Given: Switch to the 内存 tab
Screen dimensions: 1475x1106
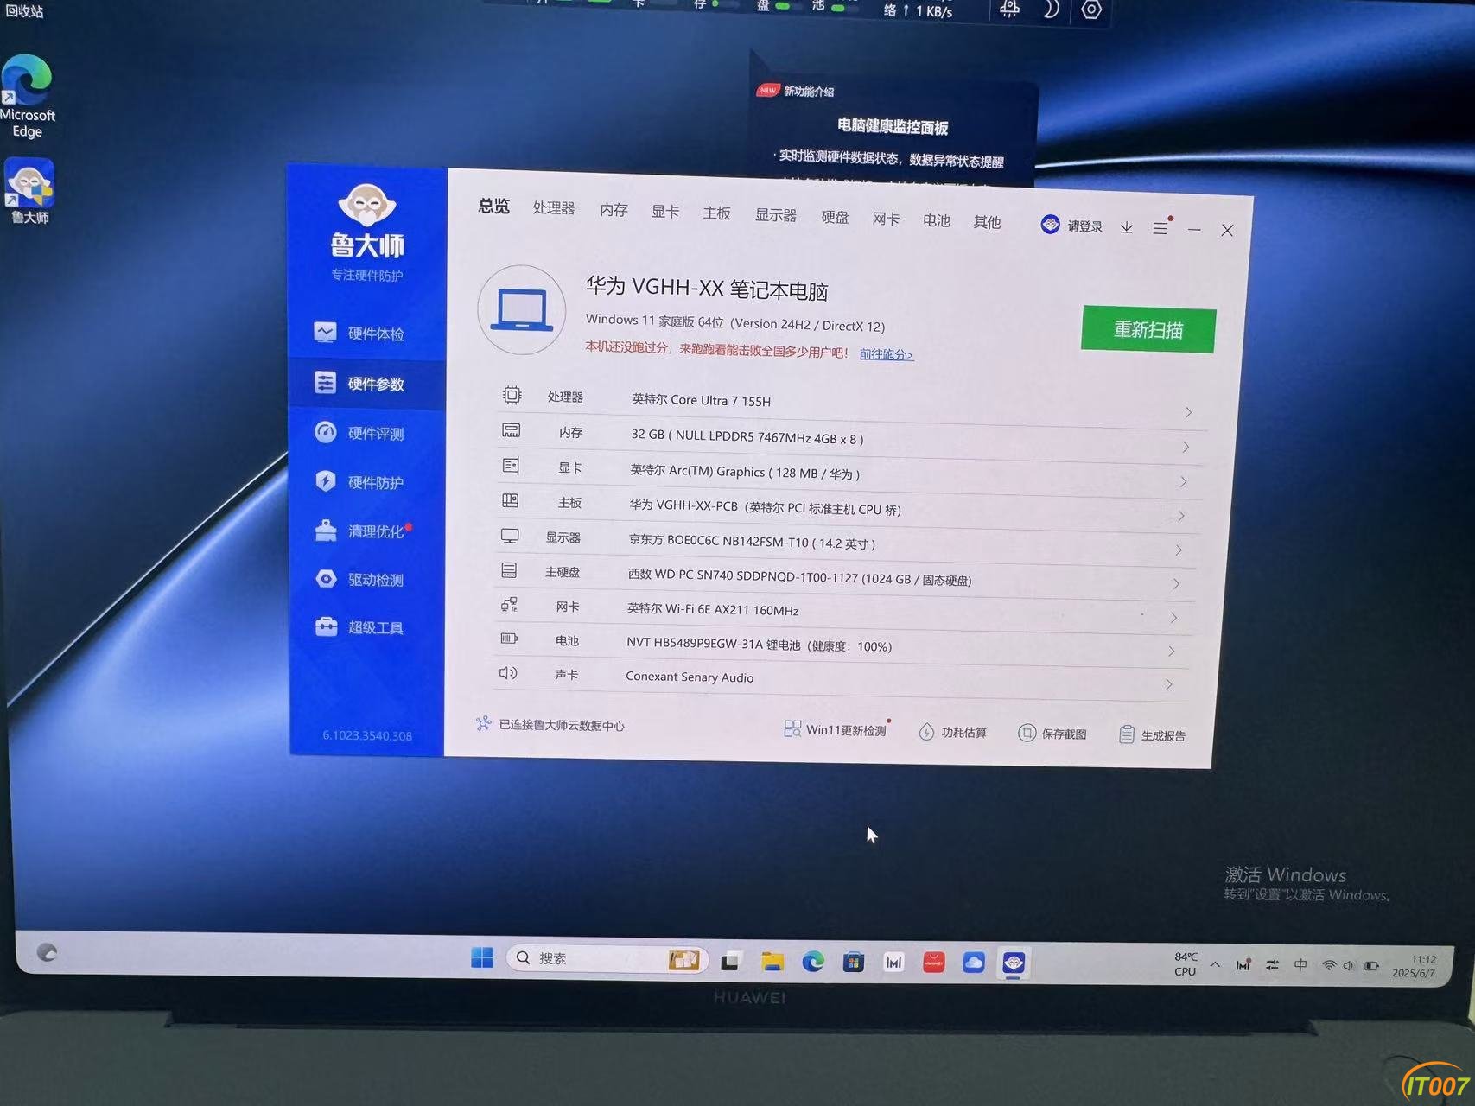Looking at the screenshot, I should tap(614, 210).
